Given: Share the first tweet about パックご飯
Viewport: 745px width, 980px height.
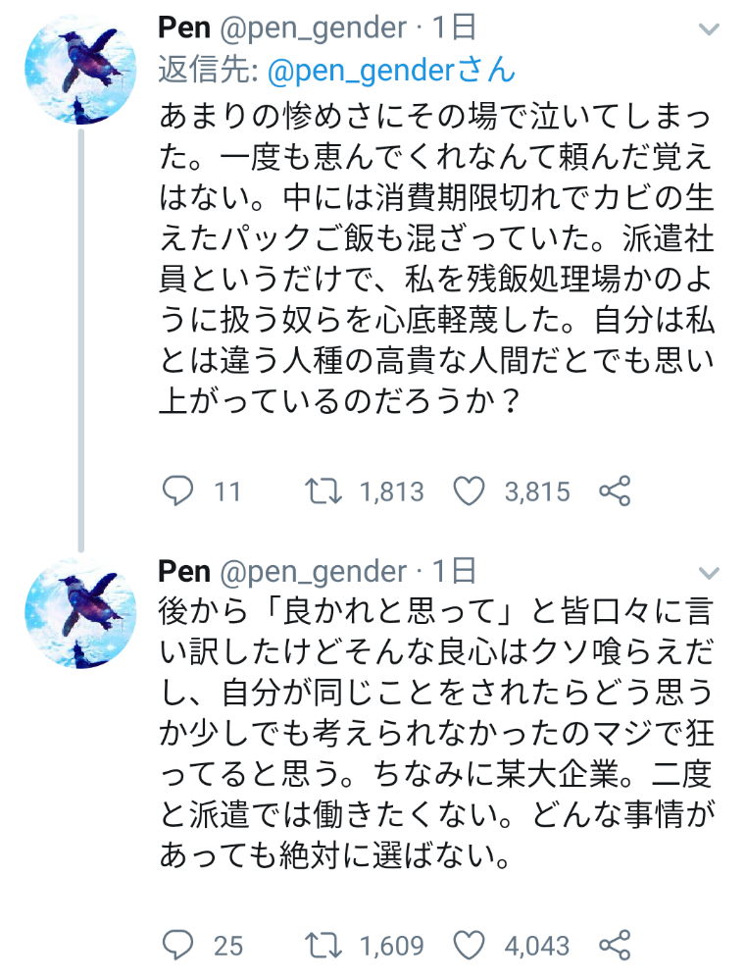Looking at the screenshot, I should [x=614, y=490].
